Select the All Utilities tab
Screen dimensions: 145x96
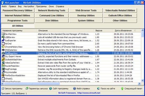point(18,26)
